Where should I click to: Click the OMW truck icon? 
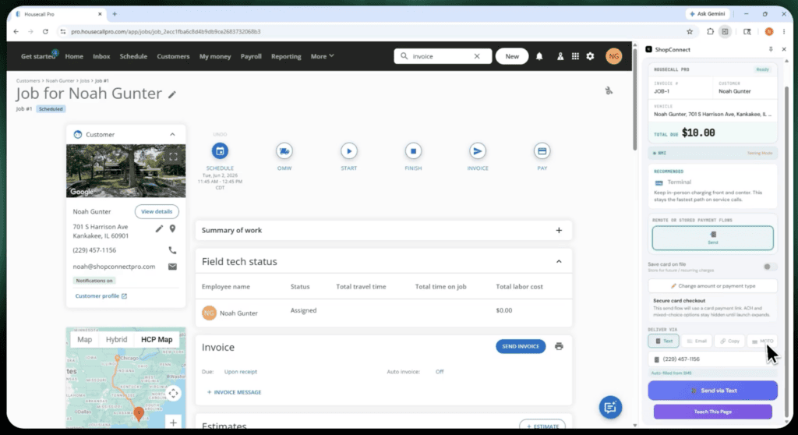284,150
